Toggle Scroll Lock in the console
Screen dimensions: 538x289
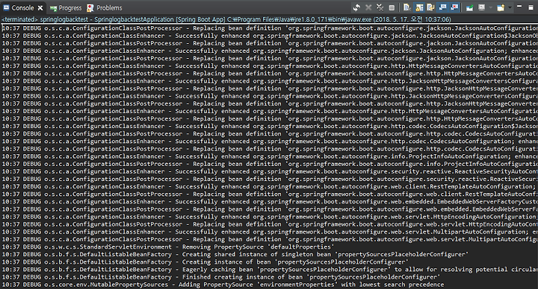(x=419, y=7)
